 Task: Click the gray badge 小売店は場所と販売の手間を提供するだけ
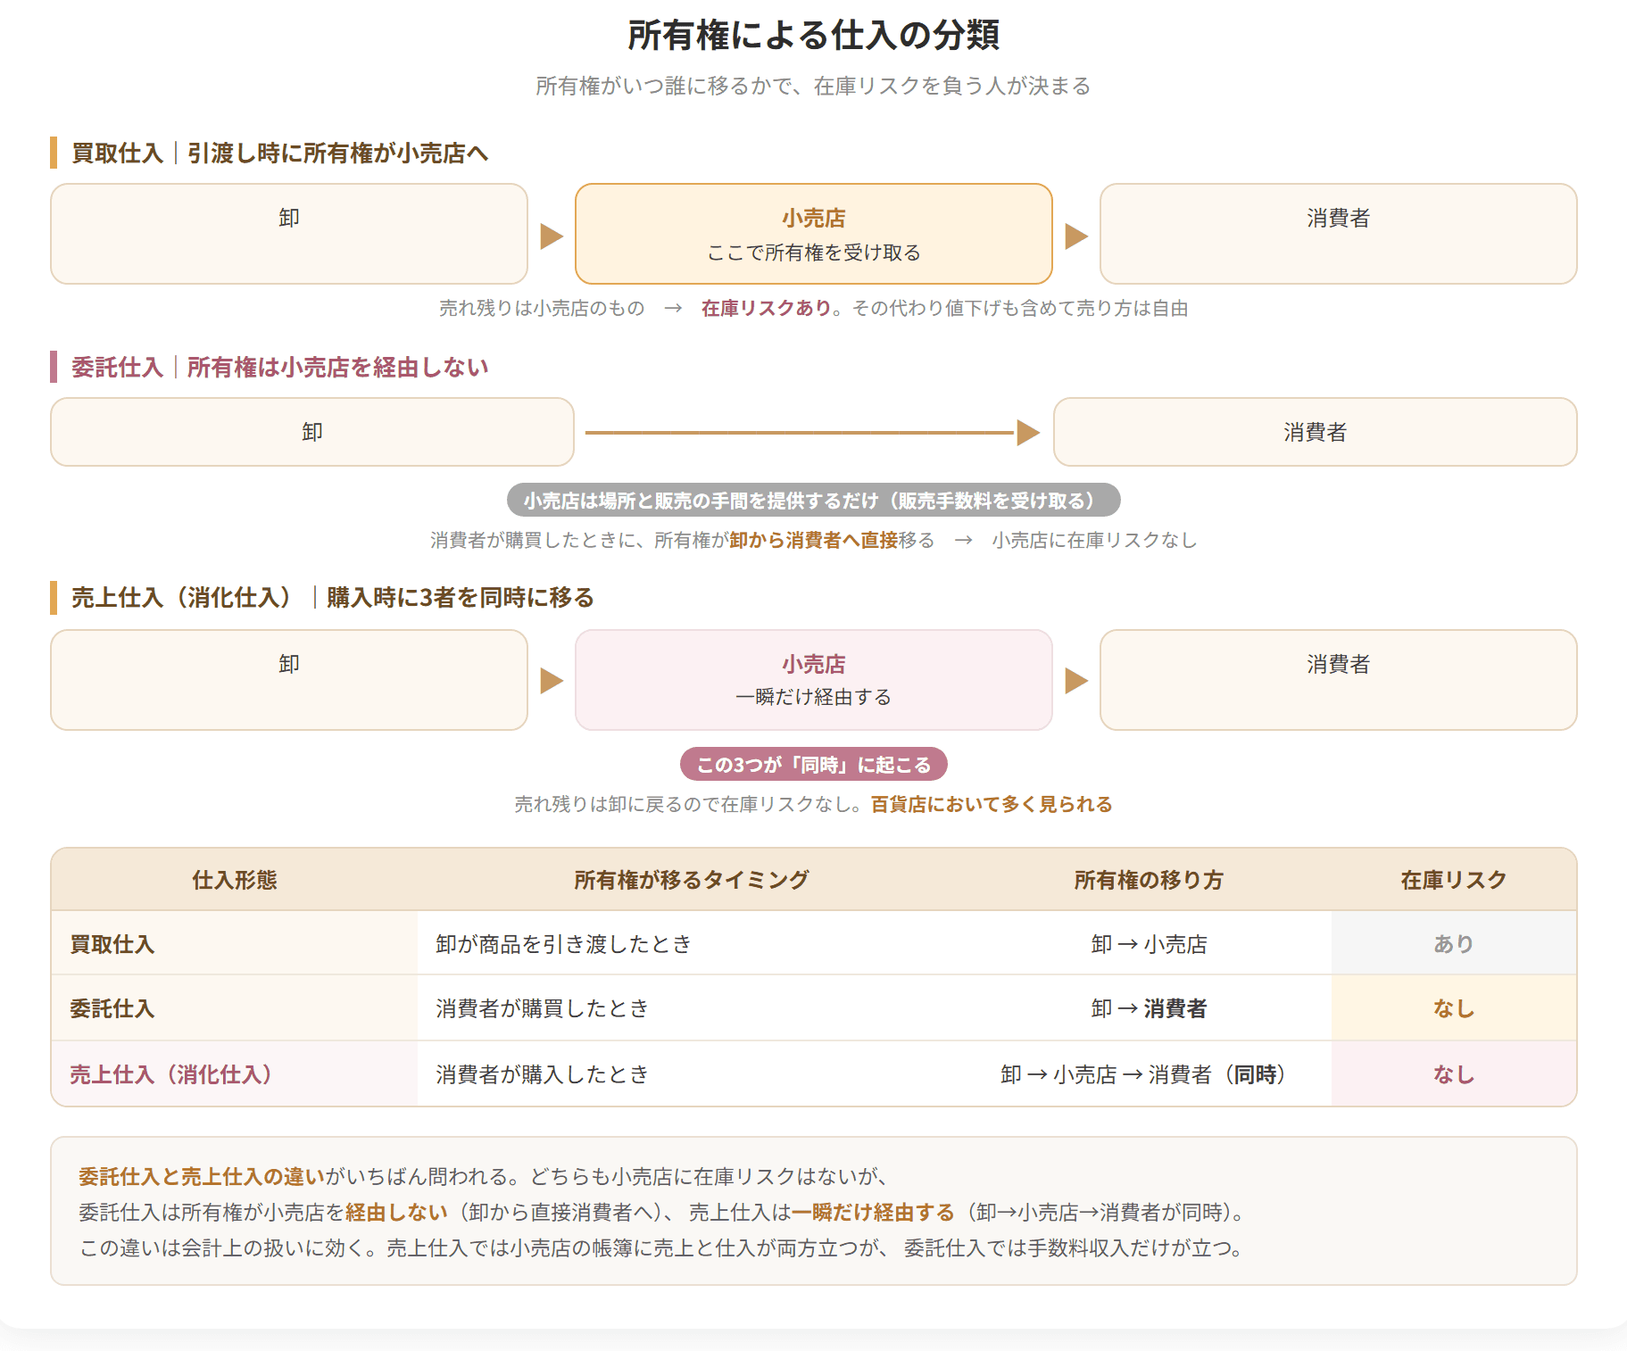[x=813, y=501]
